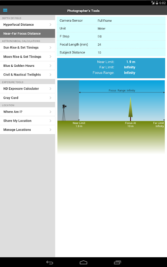Image resolution: width=167 pixels, height=267 pixels.
Task: Click chevron next to Hyperfocal Distance
Action: 50,24
